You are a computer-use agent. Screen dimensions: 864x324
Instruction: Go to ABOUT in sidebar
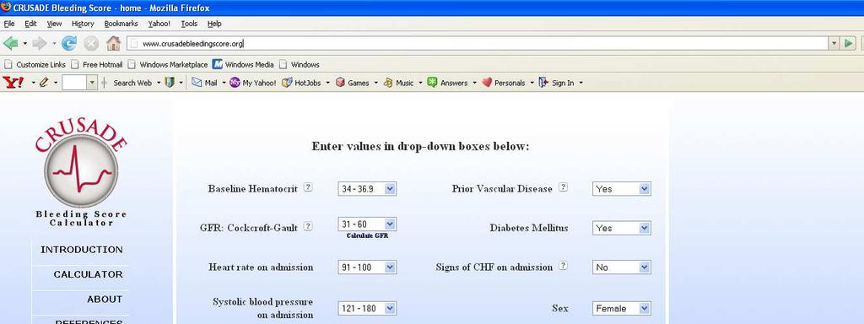105,300
